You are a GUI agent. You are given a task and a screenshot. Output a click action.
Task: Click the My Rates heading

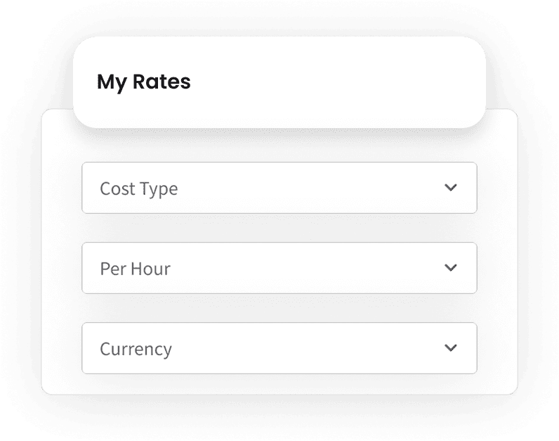[x=144, y=82]
